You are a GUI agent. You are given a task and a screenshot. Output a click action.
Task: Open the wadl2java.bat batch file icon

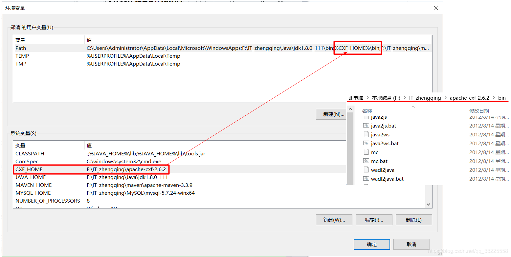pyautogui.click(x=386, y=179)
